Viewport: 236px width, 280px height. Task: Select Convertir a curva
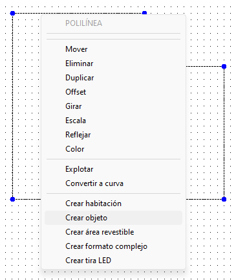113,183
